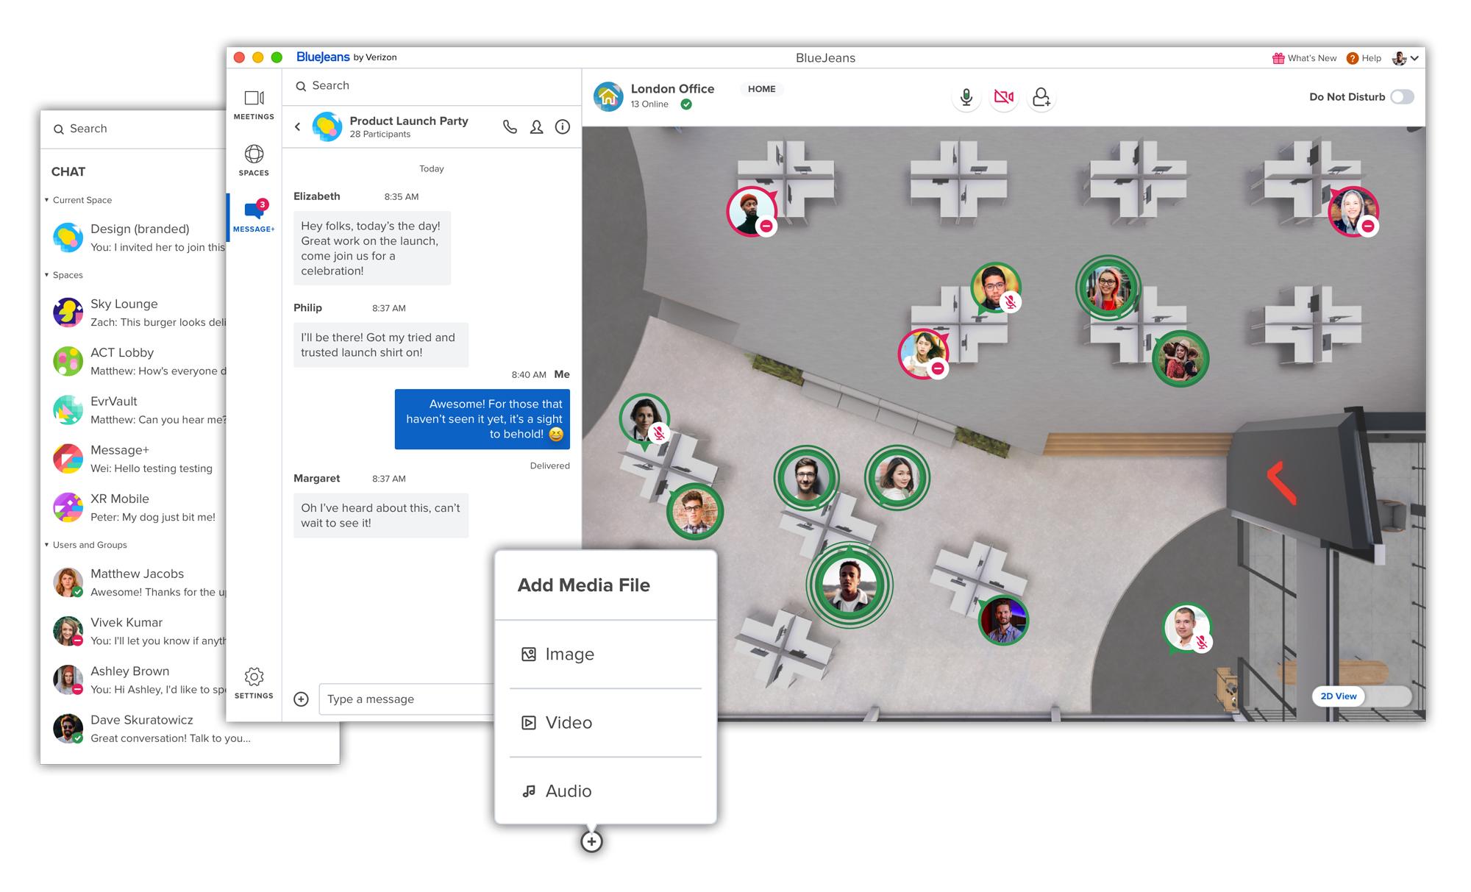Open Message+ with three unread badge
Viewport: 1471px width, 892px height.
pos(254,216)
